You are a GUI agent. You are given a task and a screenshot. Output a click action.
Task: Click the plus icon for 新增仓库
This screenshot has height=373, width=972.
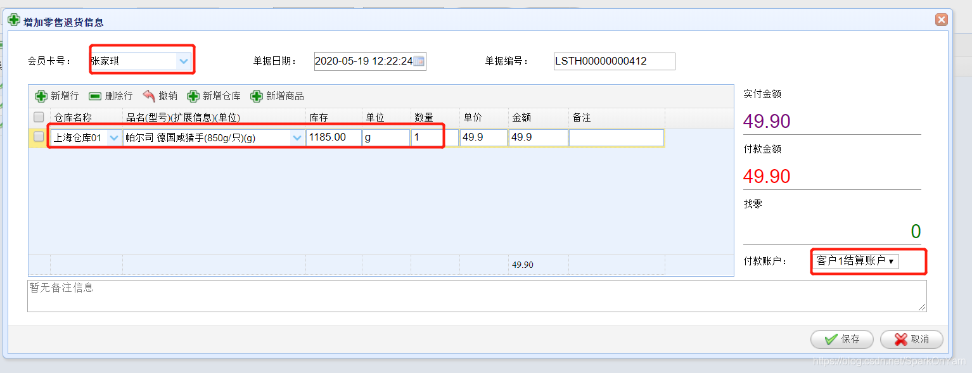coord(193,96)
